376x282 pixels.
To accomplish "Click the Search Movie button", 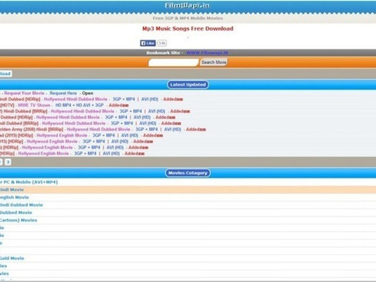I will 214,62.
